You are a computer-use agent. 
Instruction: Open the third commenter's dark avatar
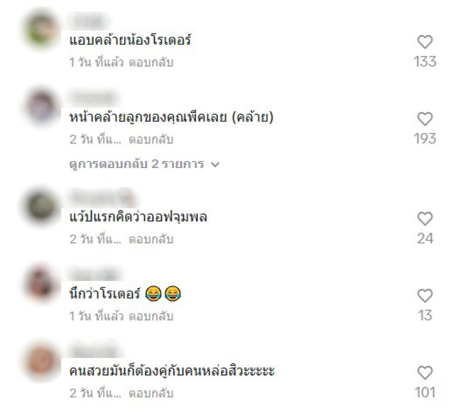click(41, 206)
